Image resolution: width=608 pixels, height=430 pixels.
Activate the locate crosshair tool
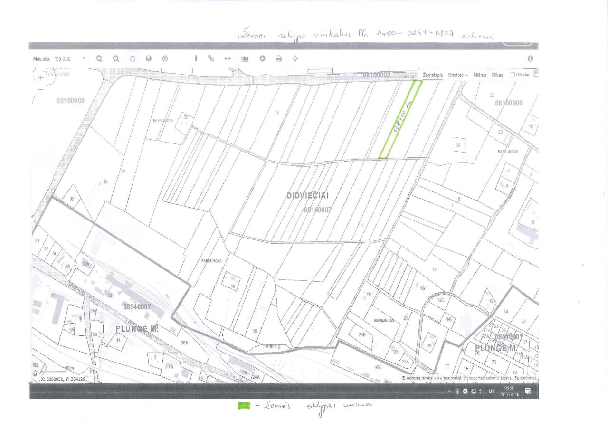tap(295, 58)
